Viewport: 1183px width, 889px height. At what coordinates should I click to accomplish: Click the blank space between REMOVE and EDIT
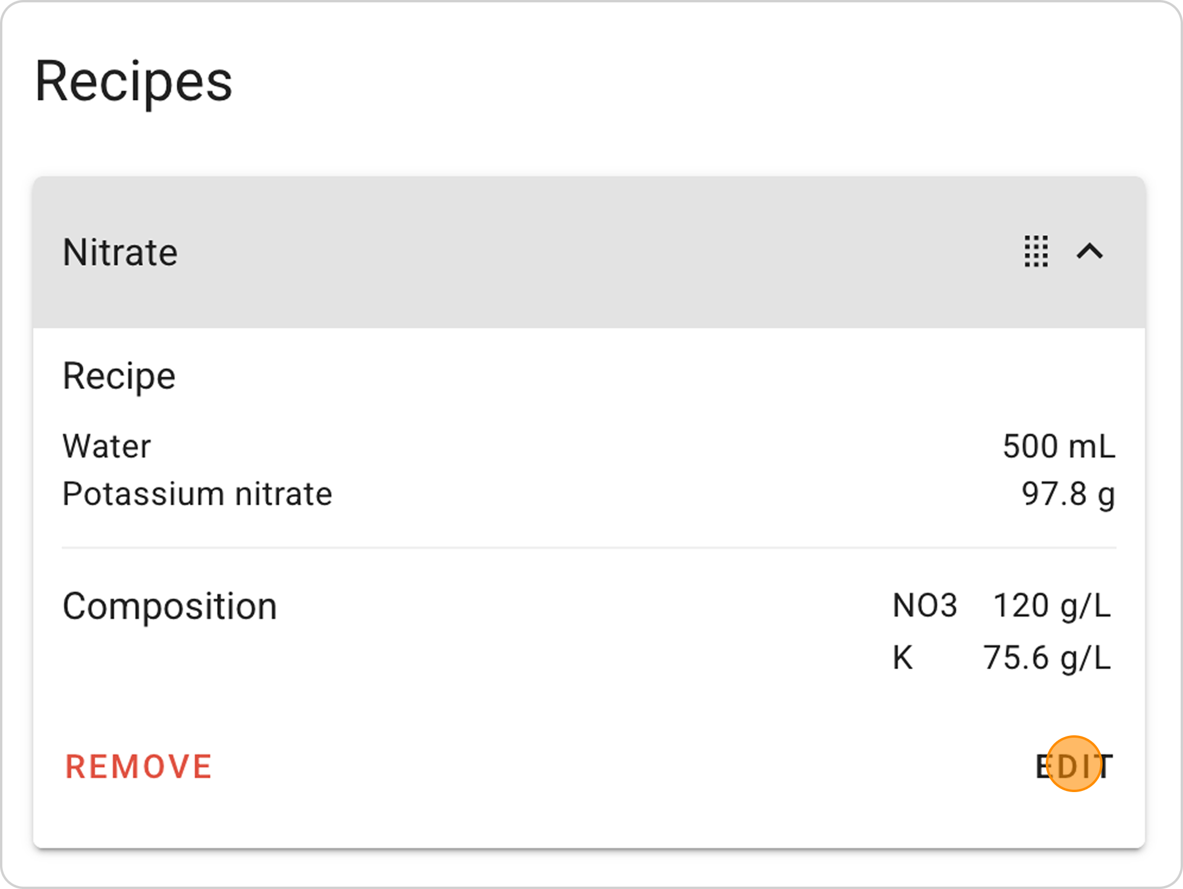621,767
